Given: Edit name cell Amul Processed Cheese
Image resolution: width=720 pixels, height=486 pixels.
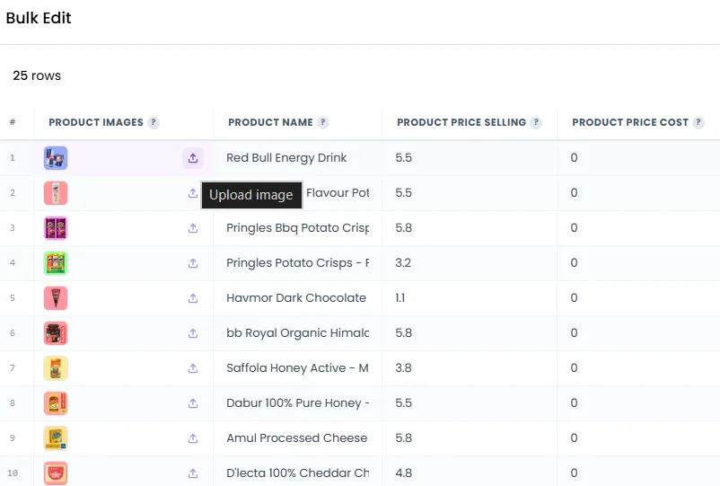Looking at the screenshot, I should (x=297, y=438).
